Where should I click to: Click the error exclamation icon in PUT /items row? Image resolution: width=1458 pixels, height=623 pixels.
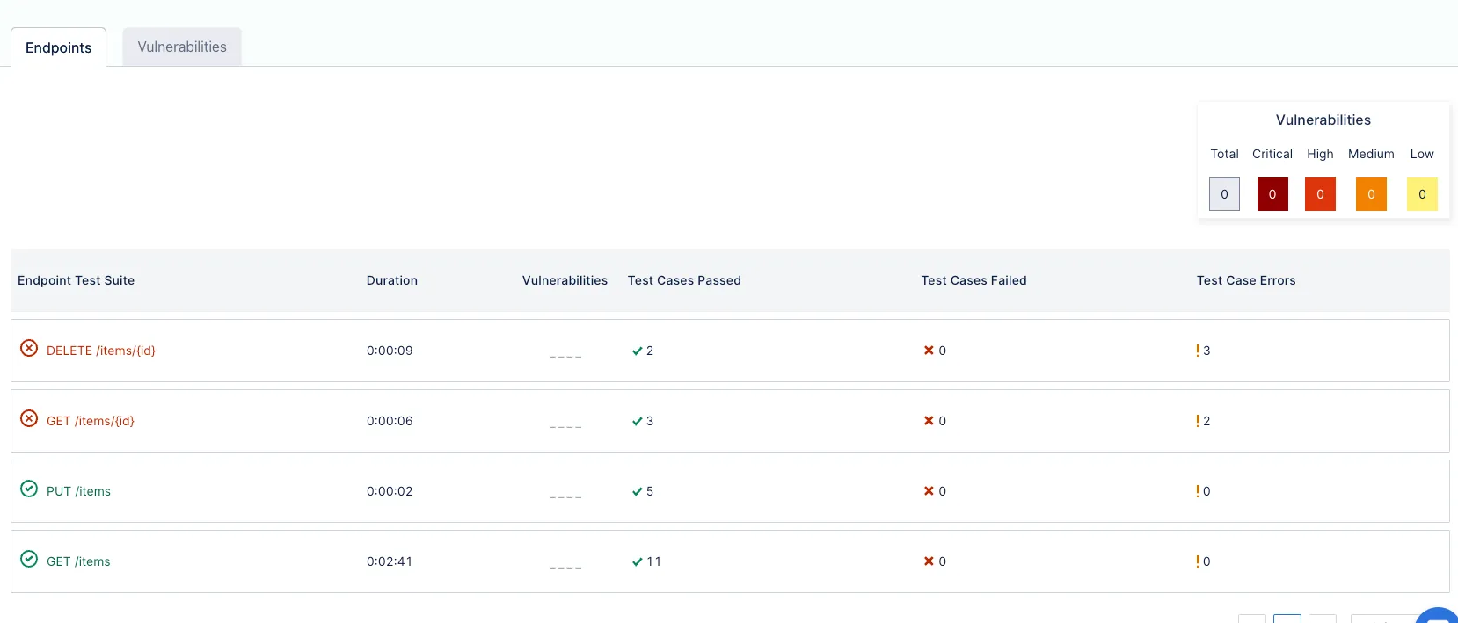point(1198,491)
